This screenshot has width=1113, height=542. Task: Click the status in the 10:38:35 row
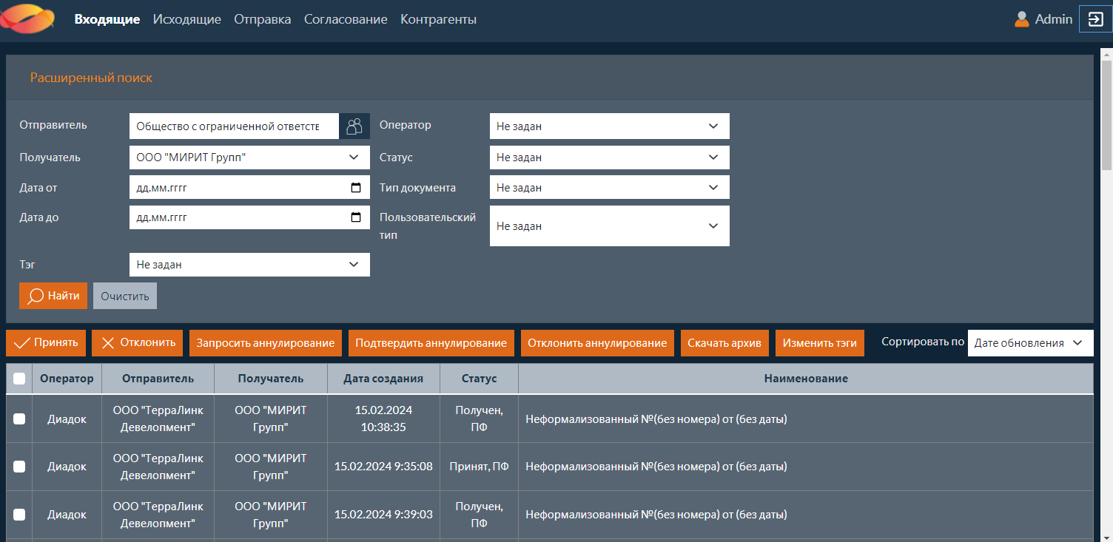pyautogui.click(x=480, y=419)
